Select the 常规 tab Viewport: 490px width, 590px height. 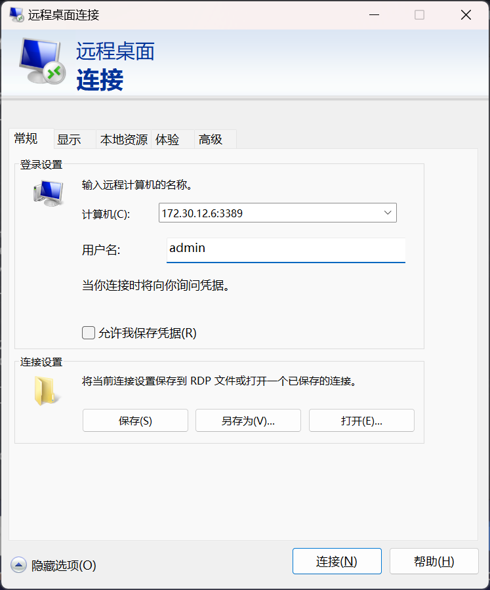click(31, 138)
